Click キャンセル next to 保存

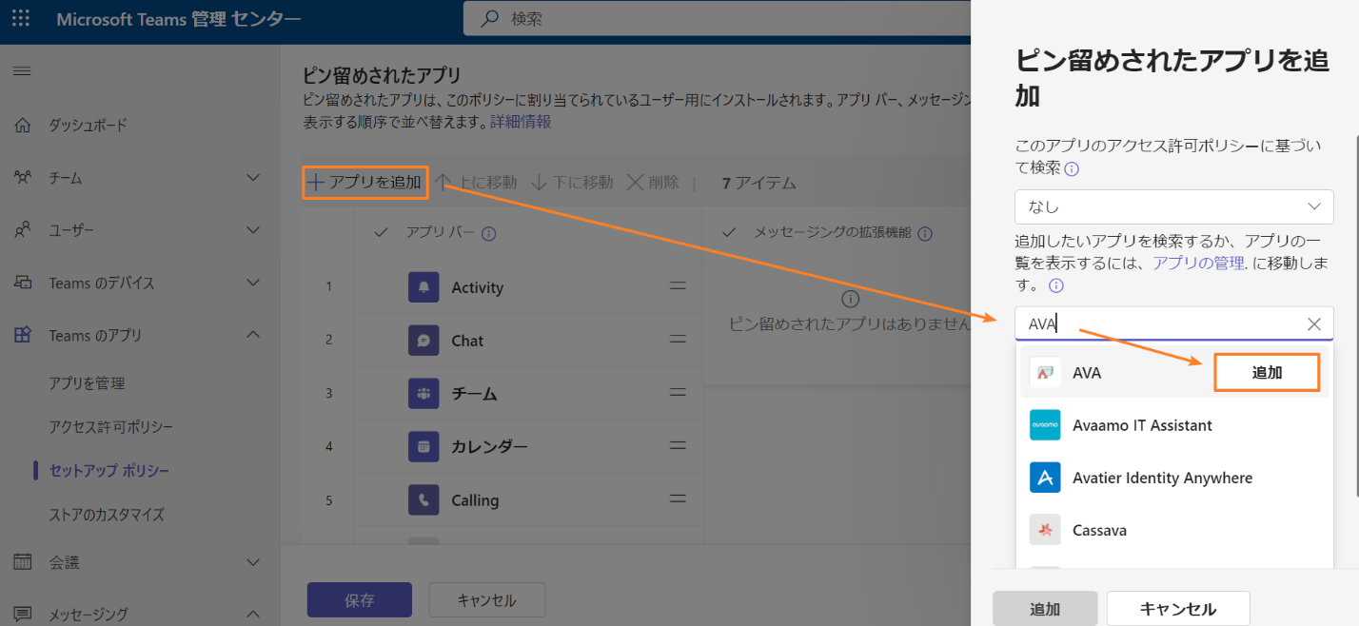[x=487, y=600]
